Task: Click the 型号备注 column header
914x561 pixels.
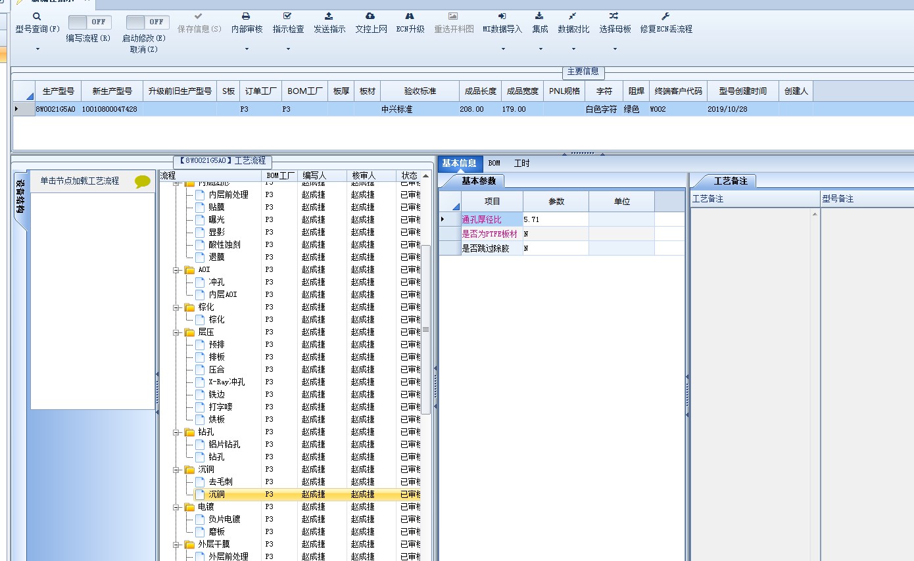Action: click(x=867, y=198)
